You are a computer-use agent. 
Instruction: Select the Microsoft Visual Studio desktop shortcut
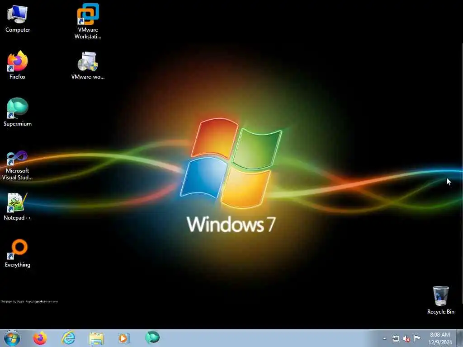click(18, 165)
